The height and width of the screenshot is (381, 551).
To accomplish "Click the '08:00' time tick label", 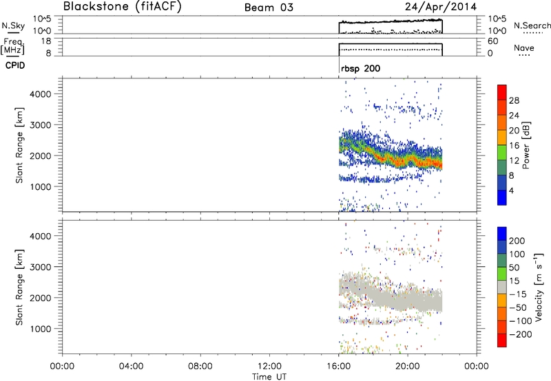I will pyautogui.click(x=200, y=367).
